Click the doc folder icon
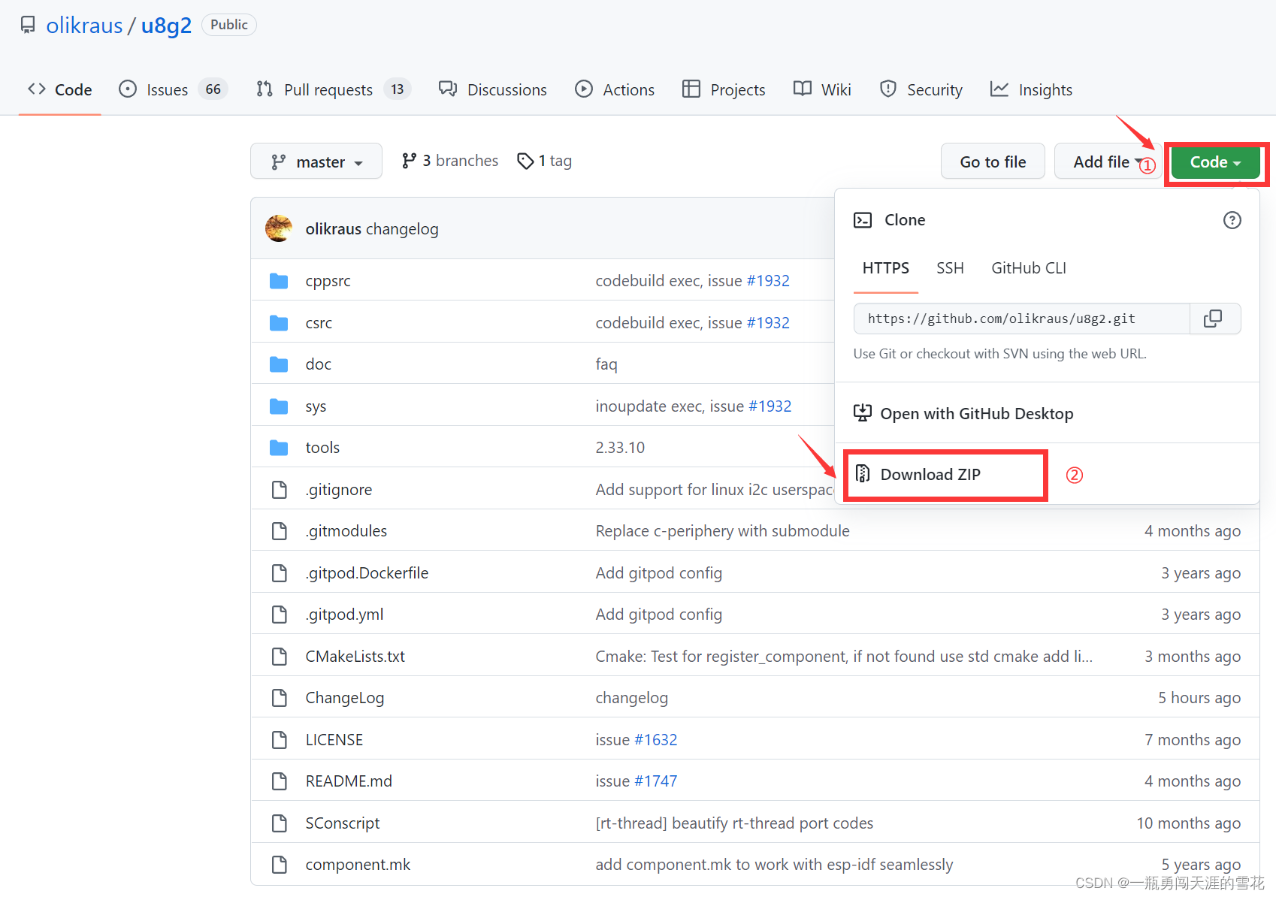 pyautogui.click(x=279, y=364)
